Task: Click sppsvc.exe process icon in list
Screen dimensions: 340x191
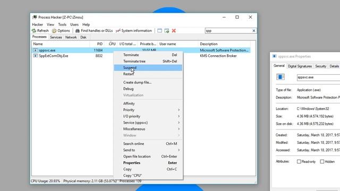Action: (x=36, y=50)
